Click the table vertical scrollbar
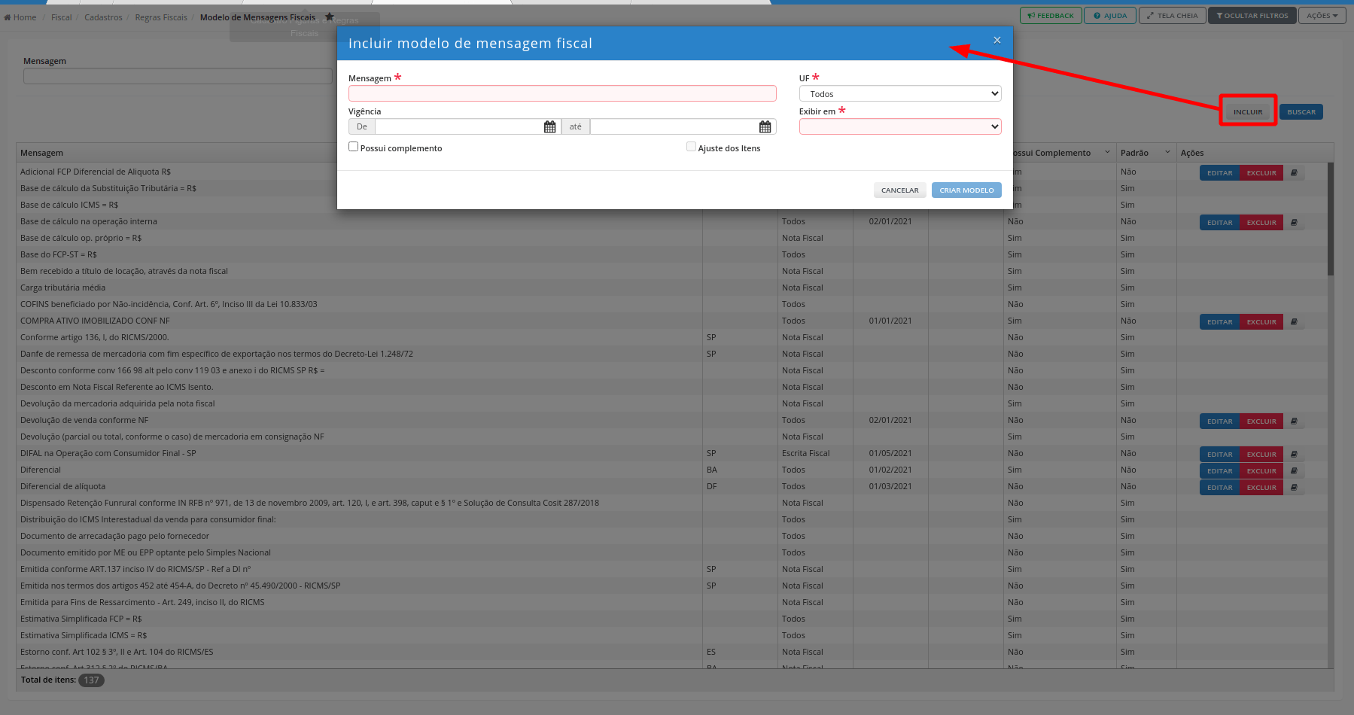 [x=1330, y=218]
